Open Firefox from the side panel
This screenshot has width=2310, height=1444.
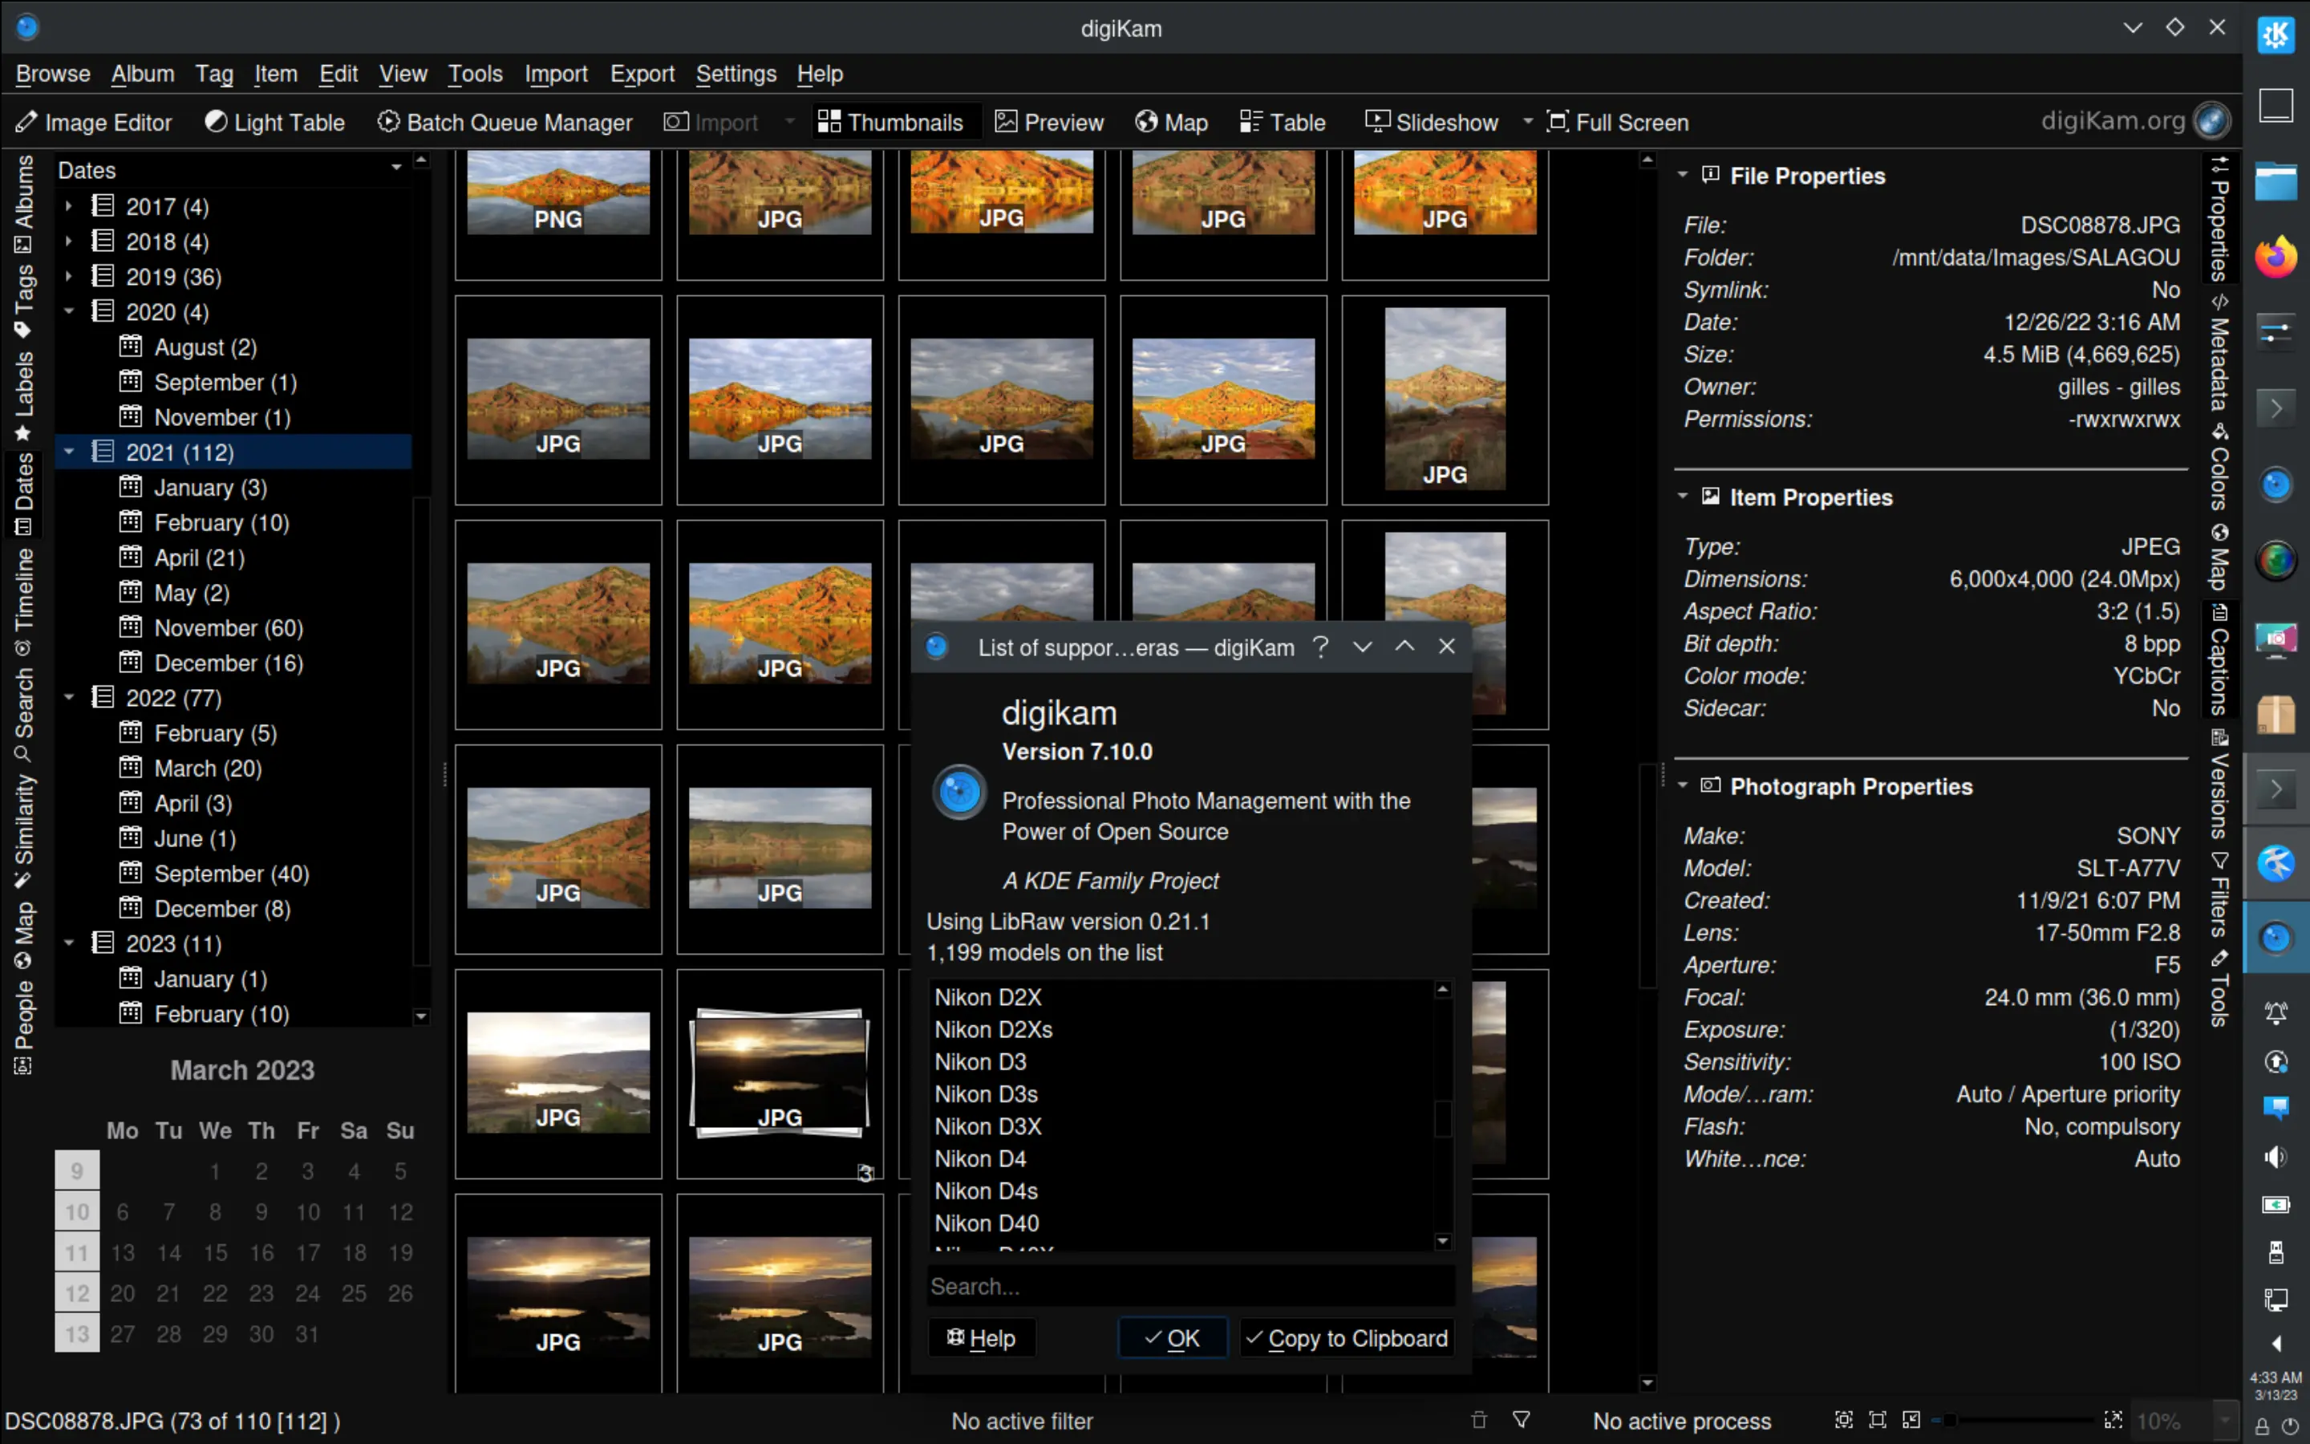click(2275, 257)
